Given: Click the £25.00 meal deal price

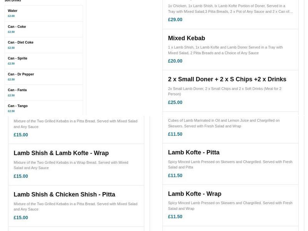Looking at the screenshot, I should 174,102.
